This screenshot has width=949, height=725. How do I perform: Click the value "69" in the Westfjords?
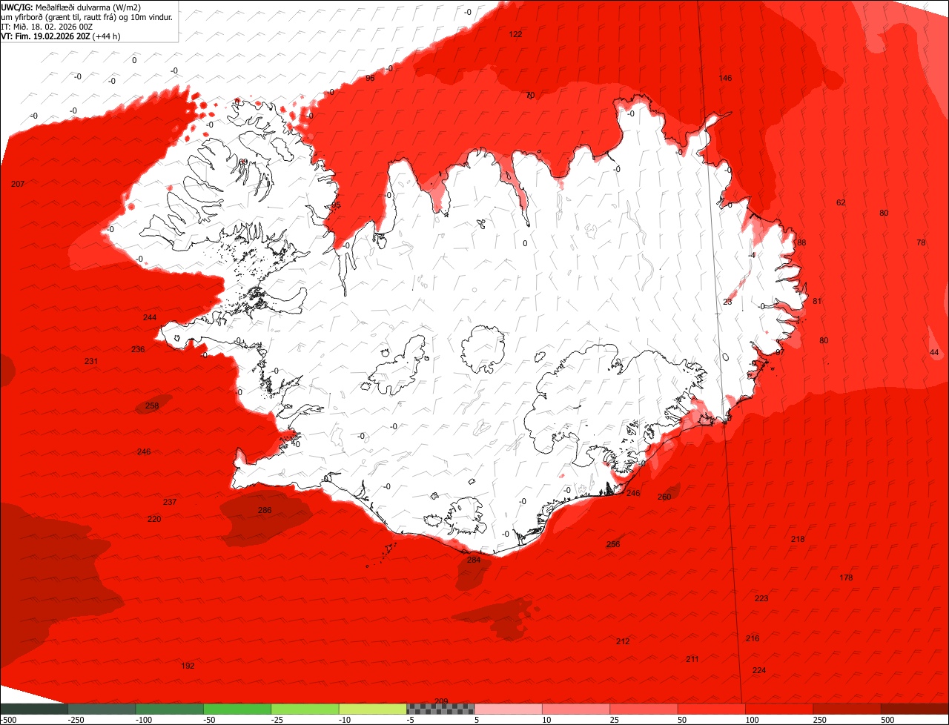243,162
